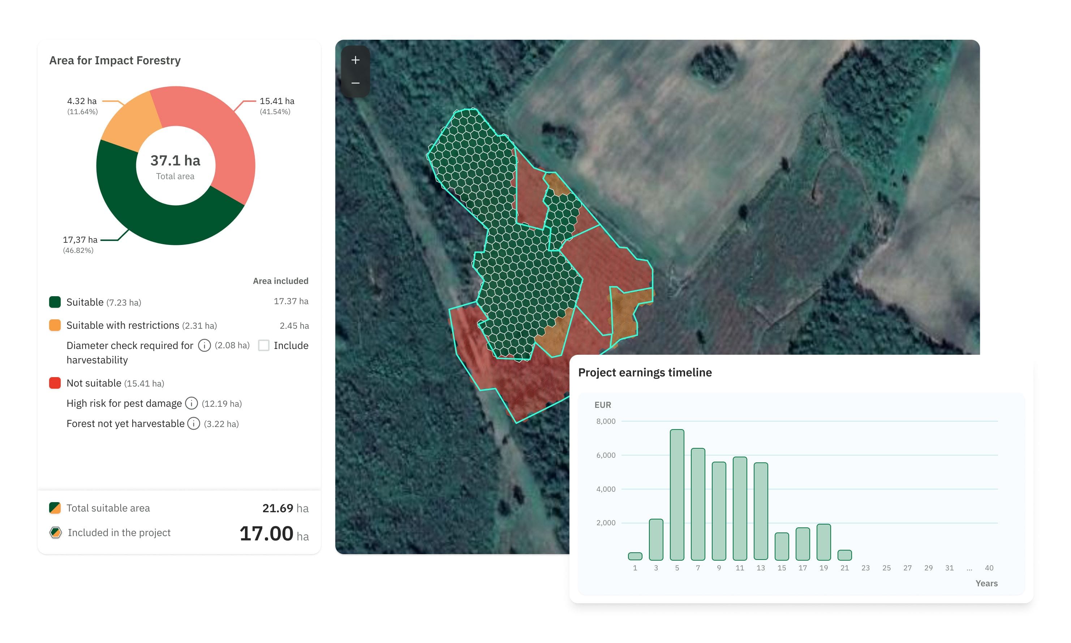Select the orange swatch for Suitable with restrictions

[54, 325]
